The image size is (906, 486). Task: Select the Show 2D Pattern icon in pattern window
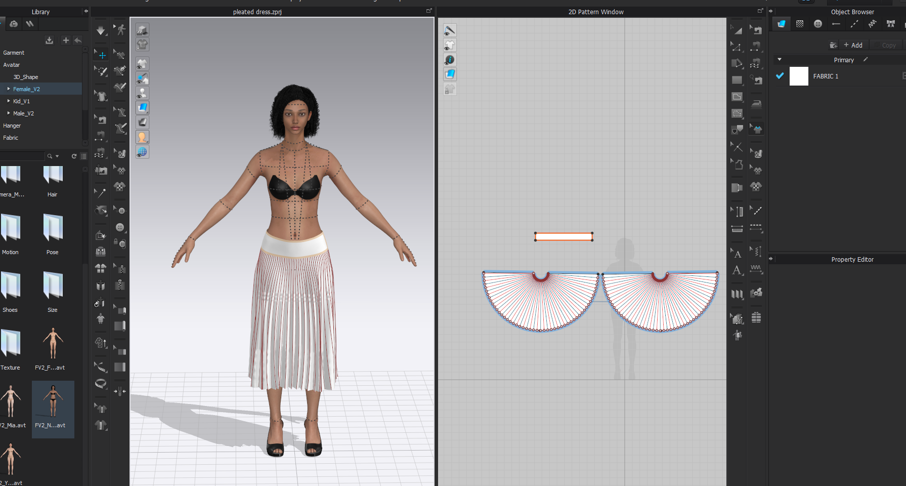tap(449, 45)
